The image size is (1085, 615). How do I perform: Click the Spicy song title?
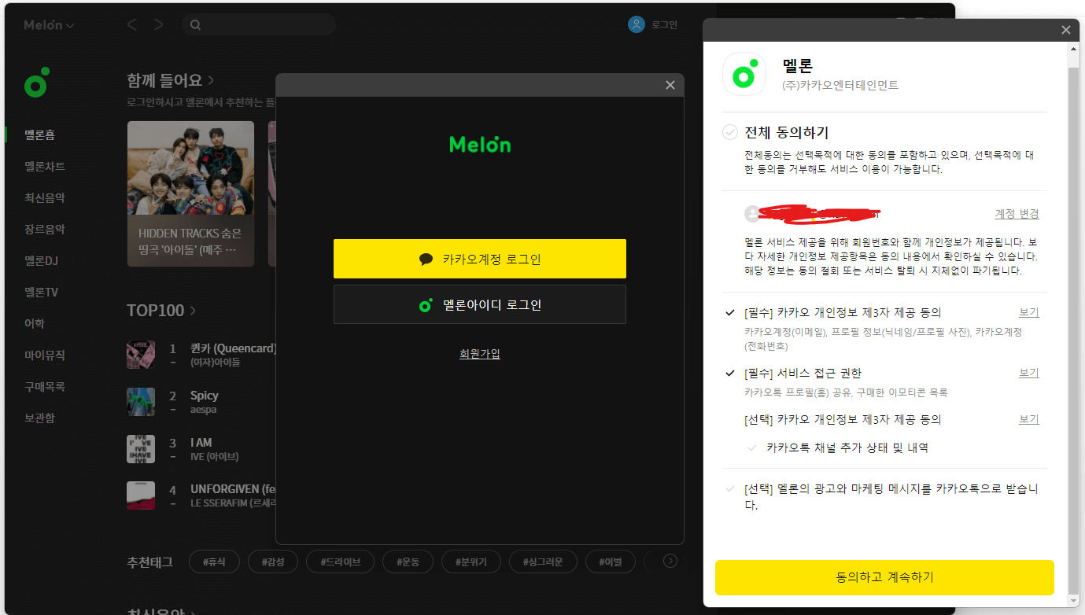click(x=205, y=396)
